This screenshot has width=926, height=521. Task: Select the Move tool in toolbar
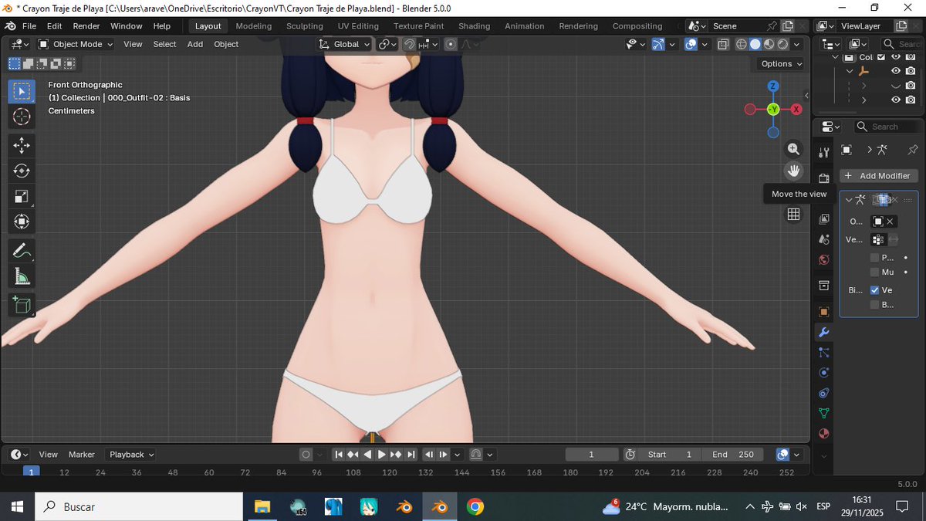click(x=22, y=145)
